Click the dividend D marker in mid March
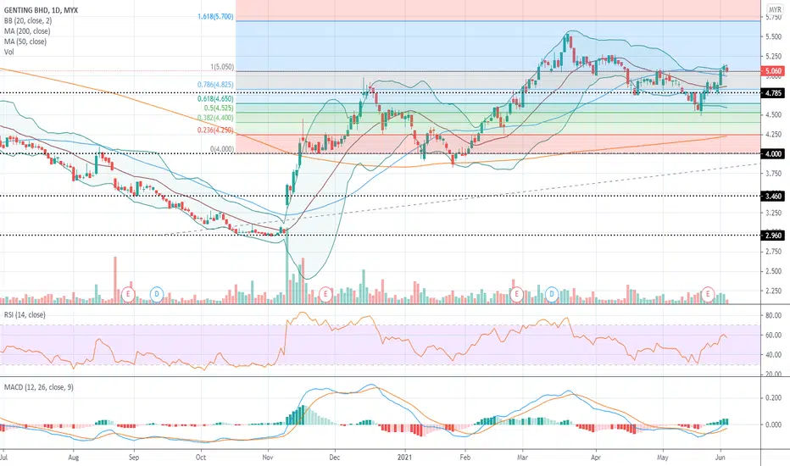Image resolution: width=790 pixels, height=466 pixels. click(x=552, y=294)
